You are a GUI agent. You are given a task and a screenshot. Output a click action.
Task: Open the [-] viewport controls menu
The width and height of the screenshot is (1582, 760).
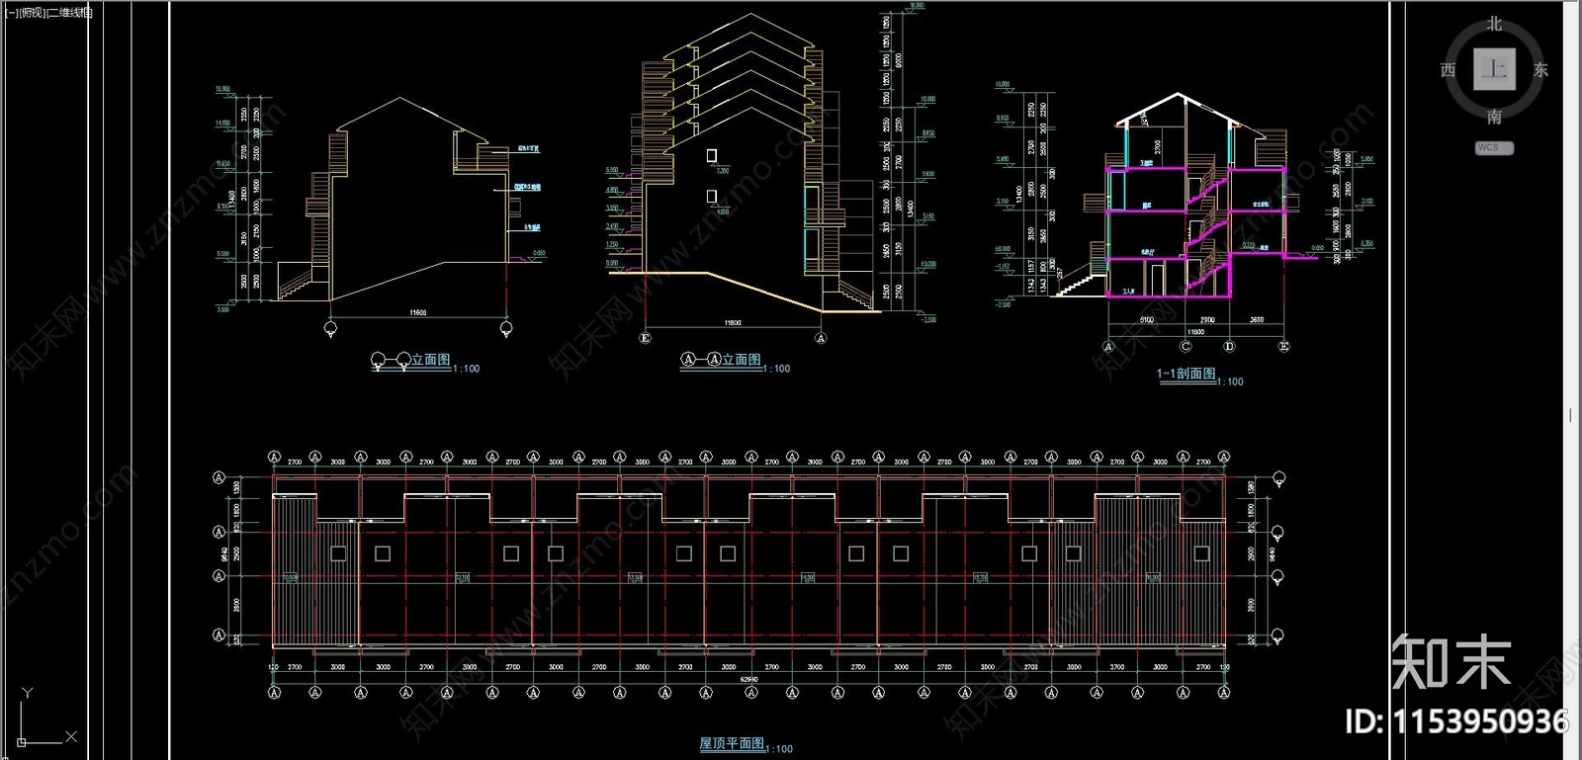point(11,13)
